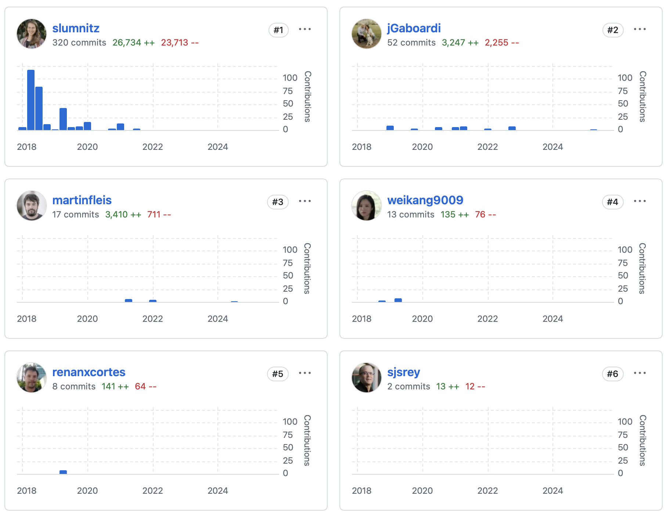Image resolution: width=670 pixels, height=518 pixels.
Task: Click the sjsrey avatar image
Action: [367, 378]
